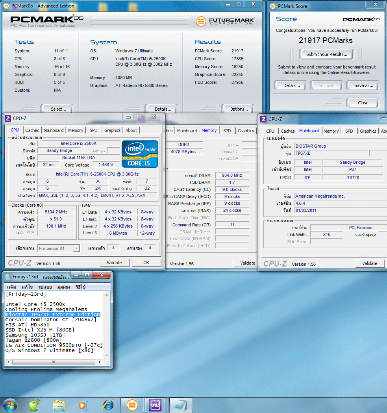
Task: Open Details in PCMark Score window
Action: (x=291, y=85)
